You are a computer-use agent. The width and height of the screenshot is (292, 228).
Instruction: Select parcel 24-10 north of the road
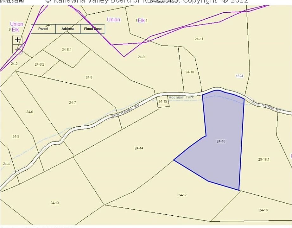[190, 72]
